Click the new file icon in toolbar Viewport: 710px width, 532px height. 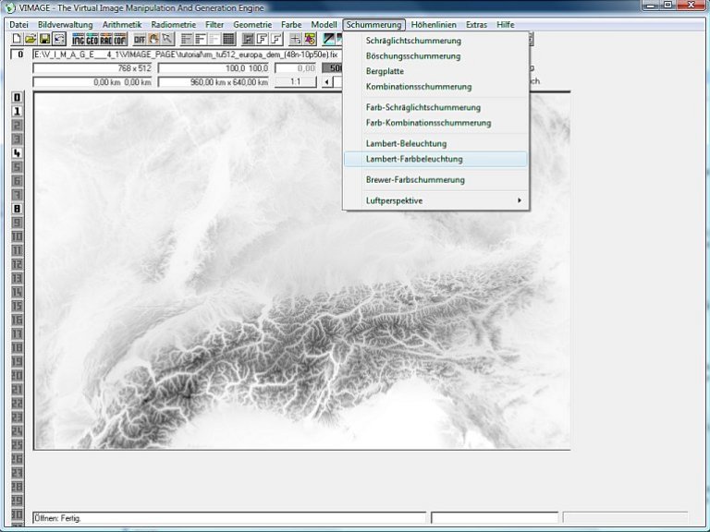17,39
